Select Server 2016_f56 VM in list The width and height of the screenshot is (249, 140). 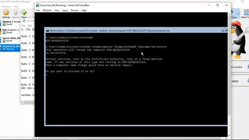(x=10, y=39)
